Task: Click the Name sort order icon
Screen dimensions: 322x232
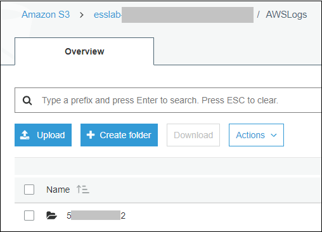Action: tap(82, 190)
